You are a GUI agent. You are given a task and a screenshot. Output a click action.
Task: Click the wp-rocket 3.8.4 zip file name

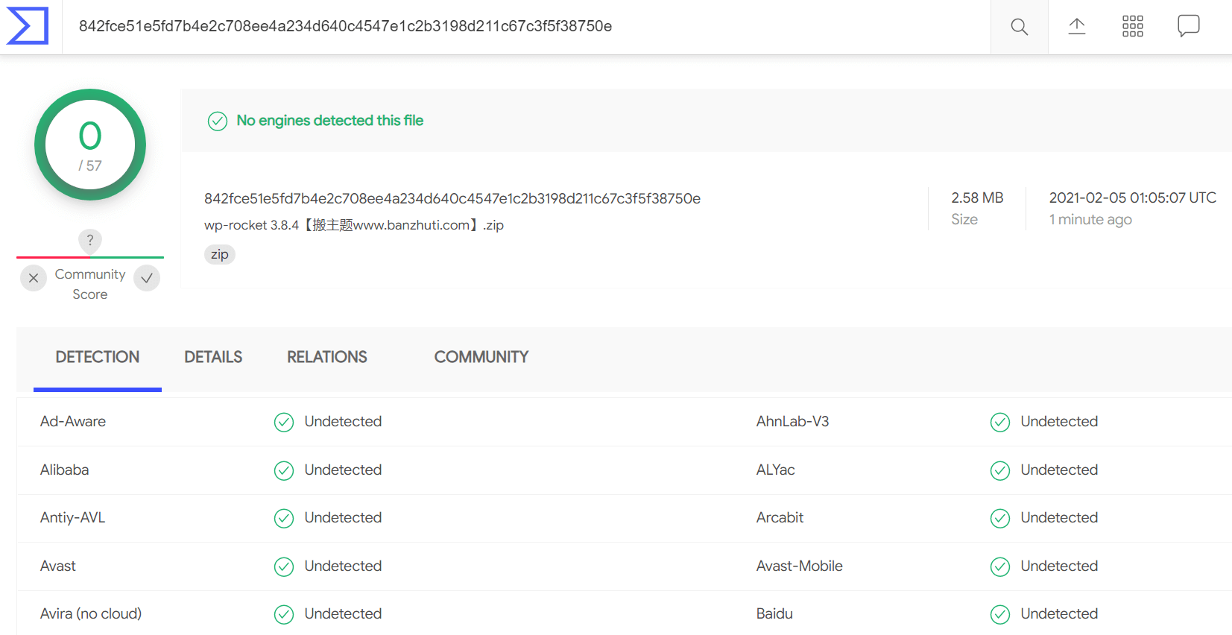tap(354, 225)
